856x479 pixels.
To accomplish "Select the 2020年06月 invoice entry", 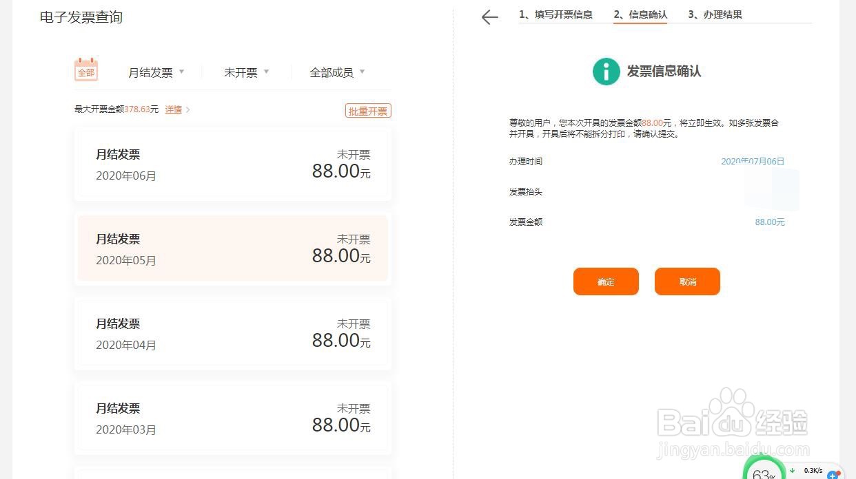I will pos(232,164).
